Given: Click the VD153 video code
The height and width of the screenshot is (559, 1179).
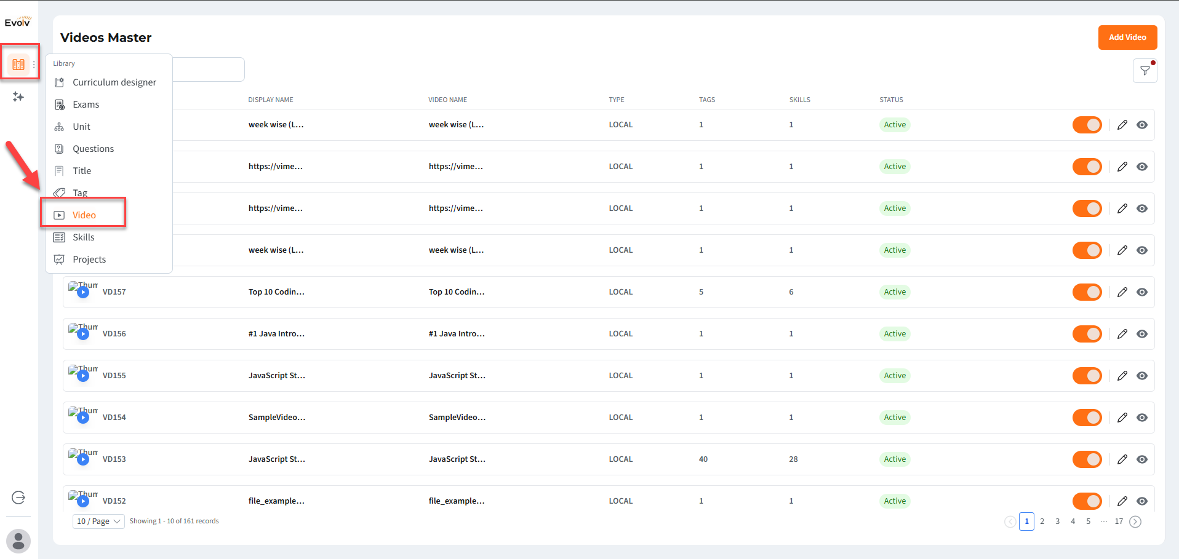Looking at the screenshot, I should pyautogui.click(x=114, y=459).
